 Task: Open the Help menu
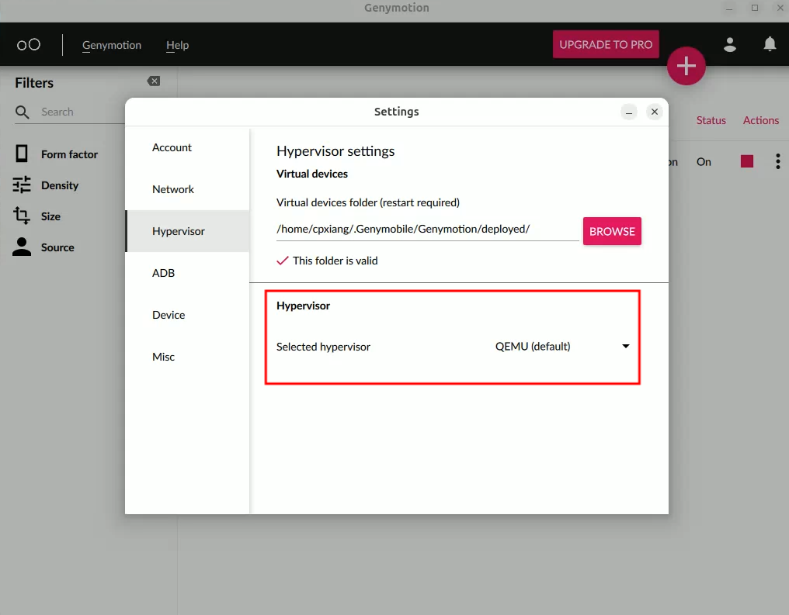177,45
